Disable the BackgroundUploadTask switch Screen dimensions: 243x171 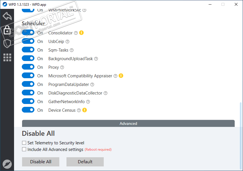point(28,59)
